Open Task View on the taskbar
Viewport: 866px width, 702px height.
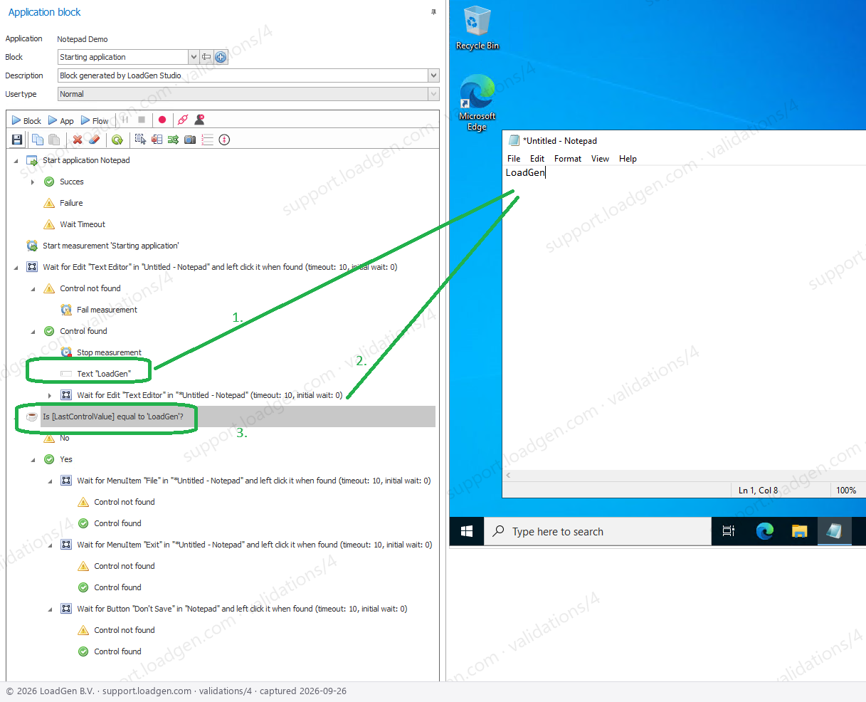click(x=729, y=531)
